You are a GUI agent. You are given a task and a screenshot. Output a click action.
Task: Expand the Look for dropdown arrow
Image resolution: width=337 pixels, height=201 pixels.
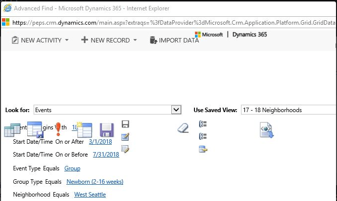[x=176, y=110]
